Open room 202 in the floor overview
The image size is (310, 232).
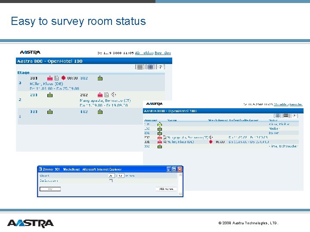tap(84, 95)
